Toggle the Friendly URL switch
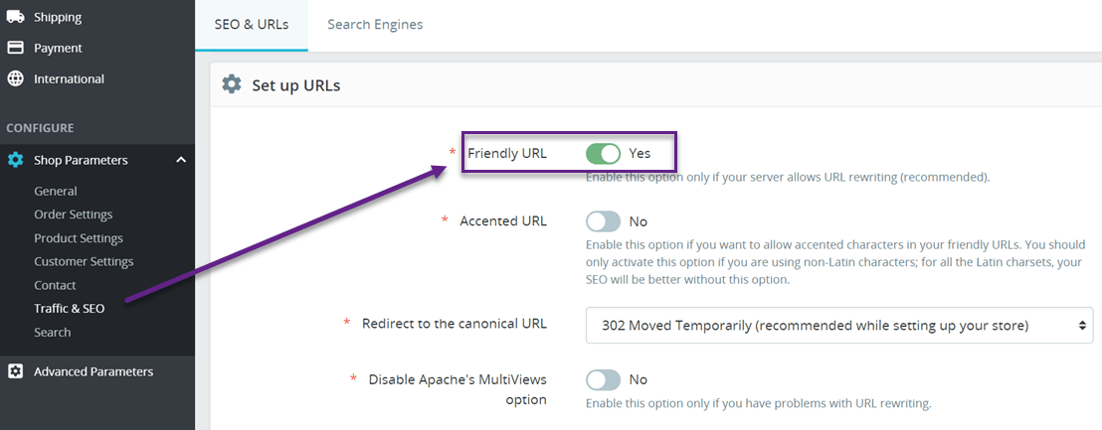The width and height of the screenshot is (1102, 430). click(603, 153)
